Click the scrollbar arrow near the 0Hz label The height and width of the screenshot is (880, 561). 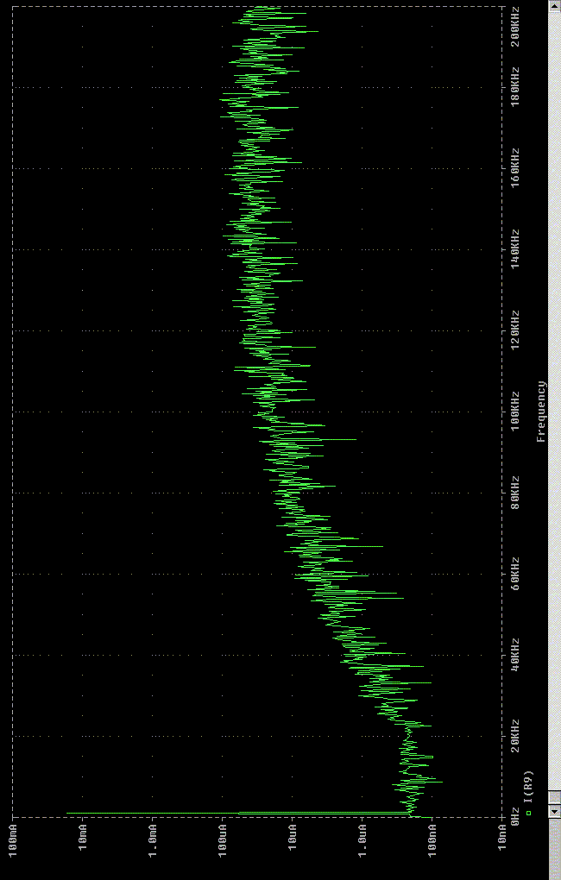(554, 812)
